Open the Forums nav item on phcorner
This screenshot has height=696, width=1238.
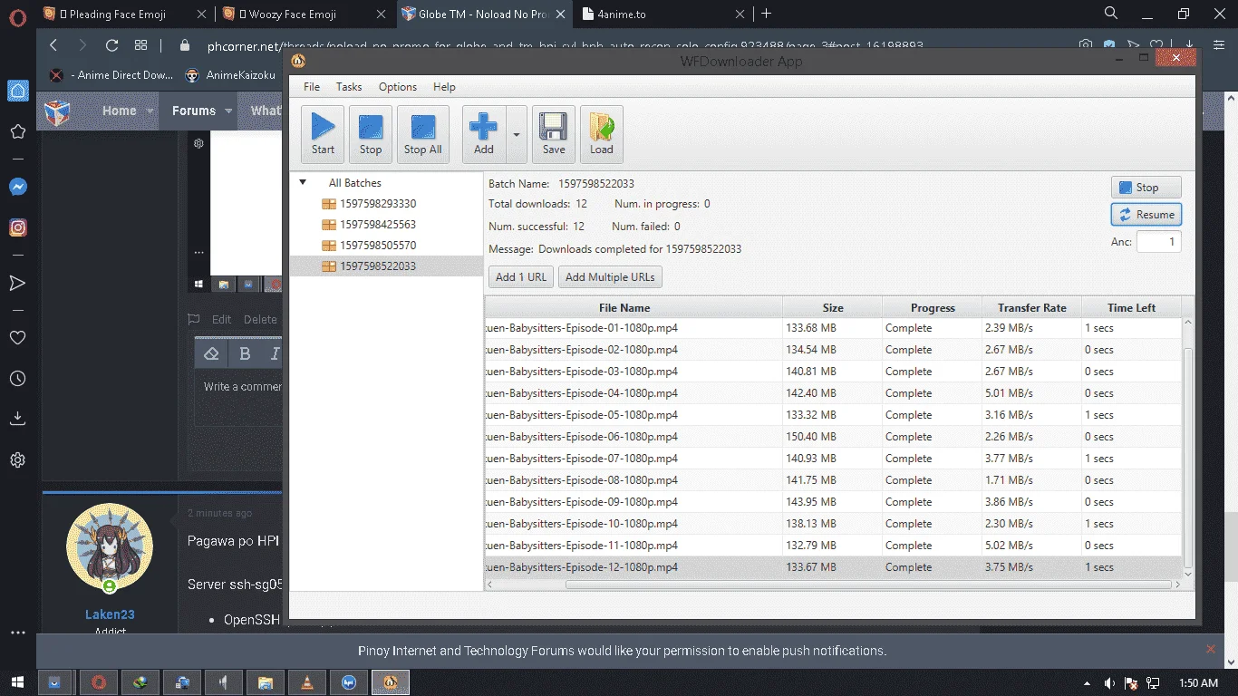(194, 111)
